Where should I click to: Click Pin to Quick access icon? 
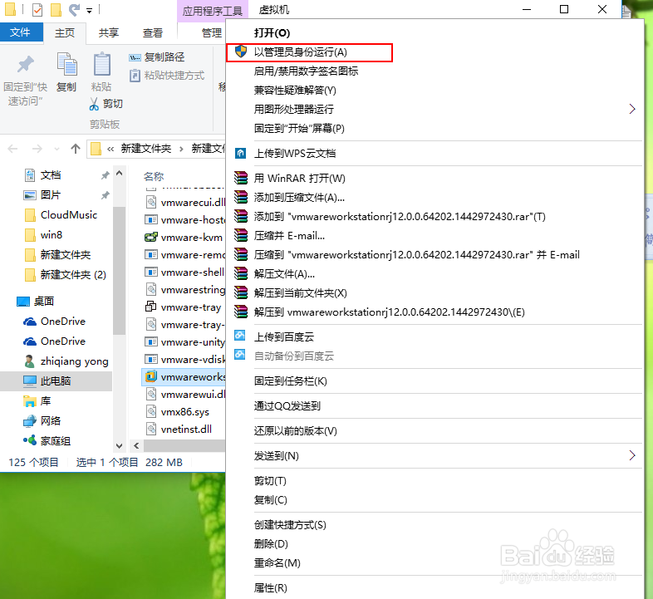[26, 65]
